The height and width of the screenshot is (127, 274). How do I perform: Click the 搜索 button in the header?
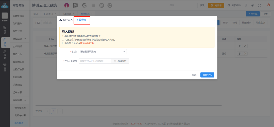[202, 5]
